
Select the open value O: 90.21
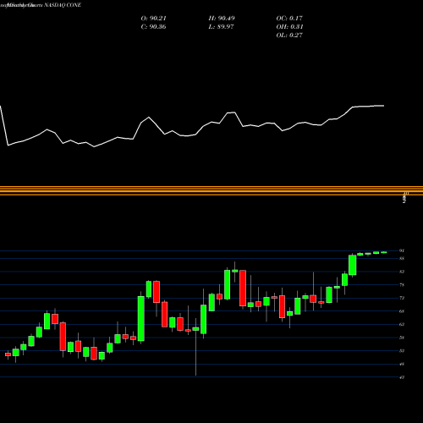tap(154, 19)
